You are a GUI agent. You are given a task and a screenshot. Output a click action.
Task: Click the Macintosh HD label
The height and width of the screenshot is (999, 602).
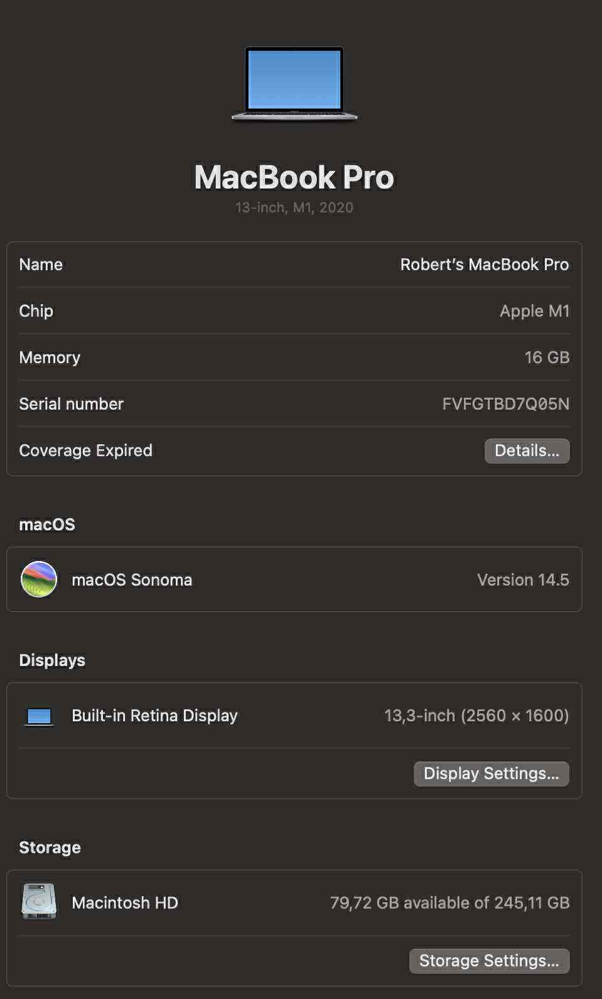pyautogui.click(x=125, y=903)
